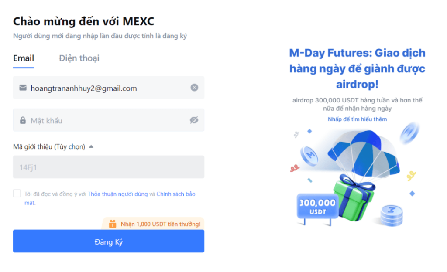Click Nhấp để tìm hiểu thêm link
The image size is (447, 272).
pos(357,119)
